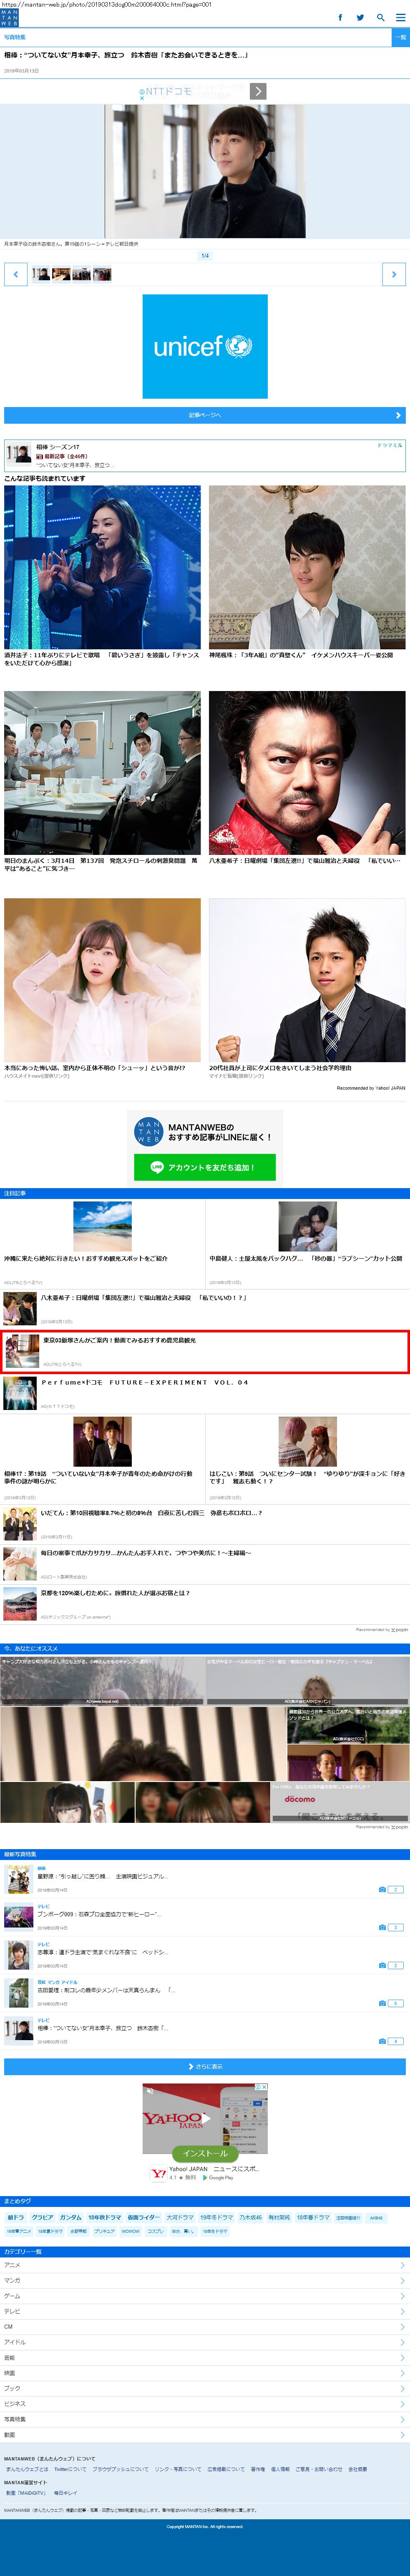Click the MANTAN WEB logo

(9, 18)
